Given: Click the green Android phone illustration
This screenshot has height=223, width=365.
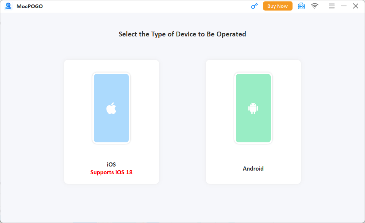Looking at the screenshot, I should (253, 85).
